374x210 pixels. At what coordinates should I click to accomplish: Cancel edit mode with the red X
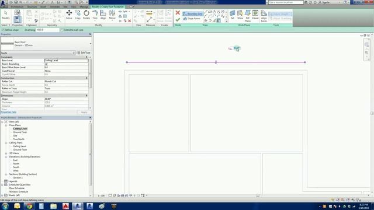point(178,13)
